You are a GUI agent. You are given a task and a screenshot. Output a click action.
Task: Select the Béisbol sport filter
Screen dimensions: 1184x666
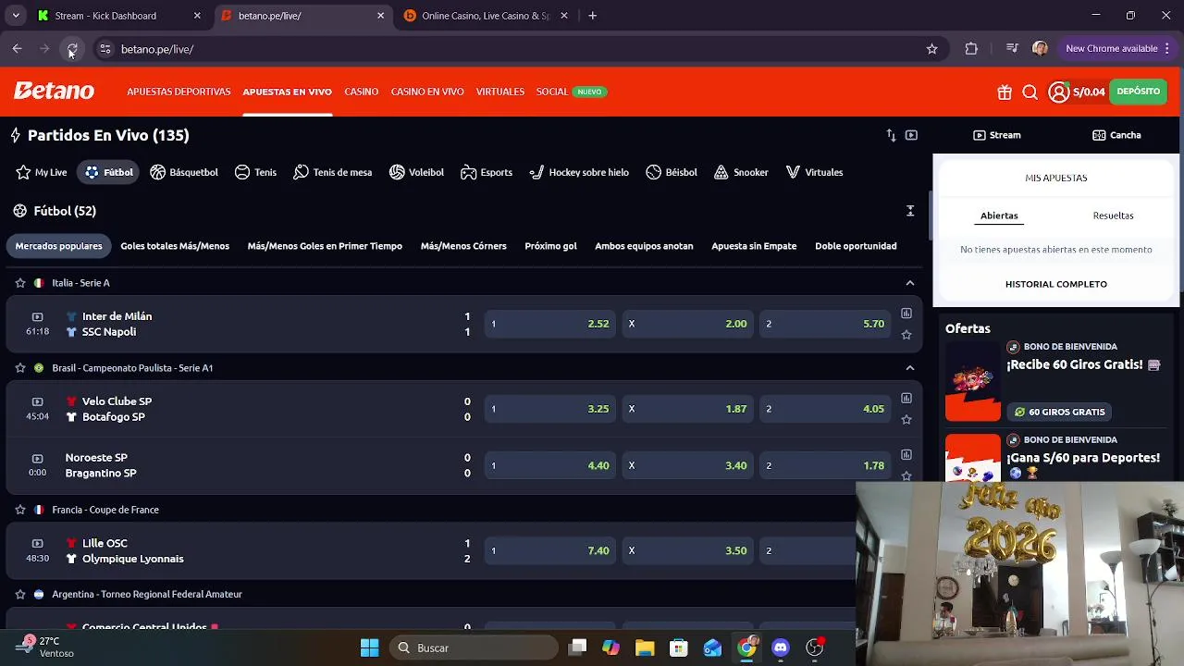pyautogui.click(x=672, y=172)
